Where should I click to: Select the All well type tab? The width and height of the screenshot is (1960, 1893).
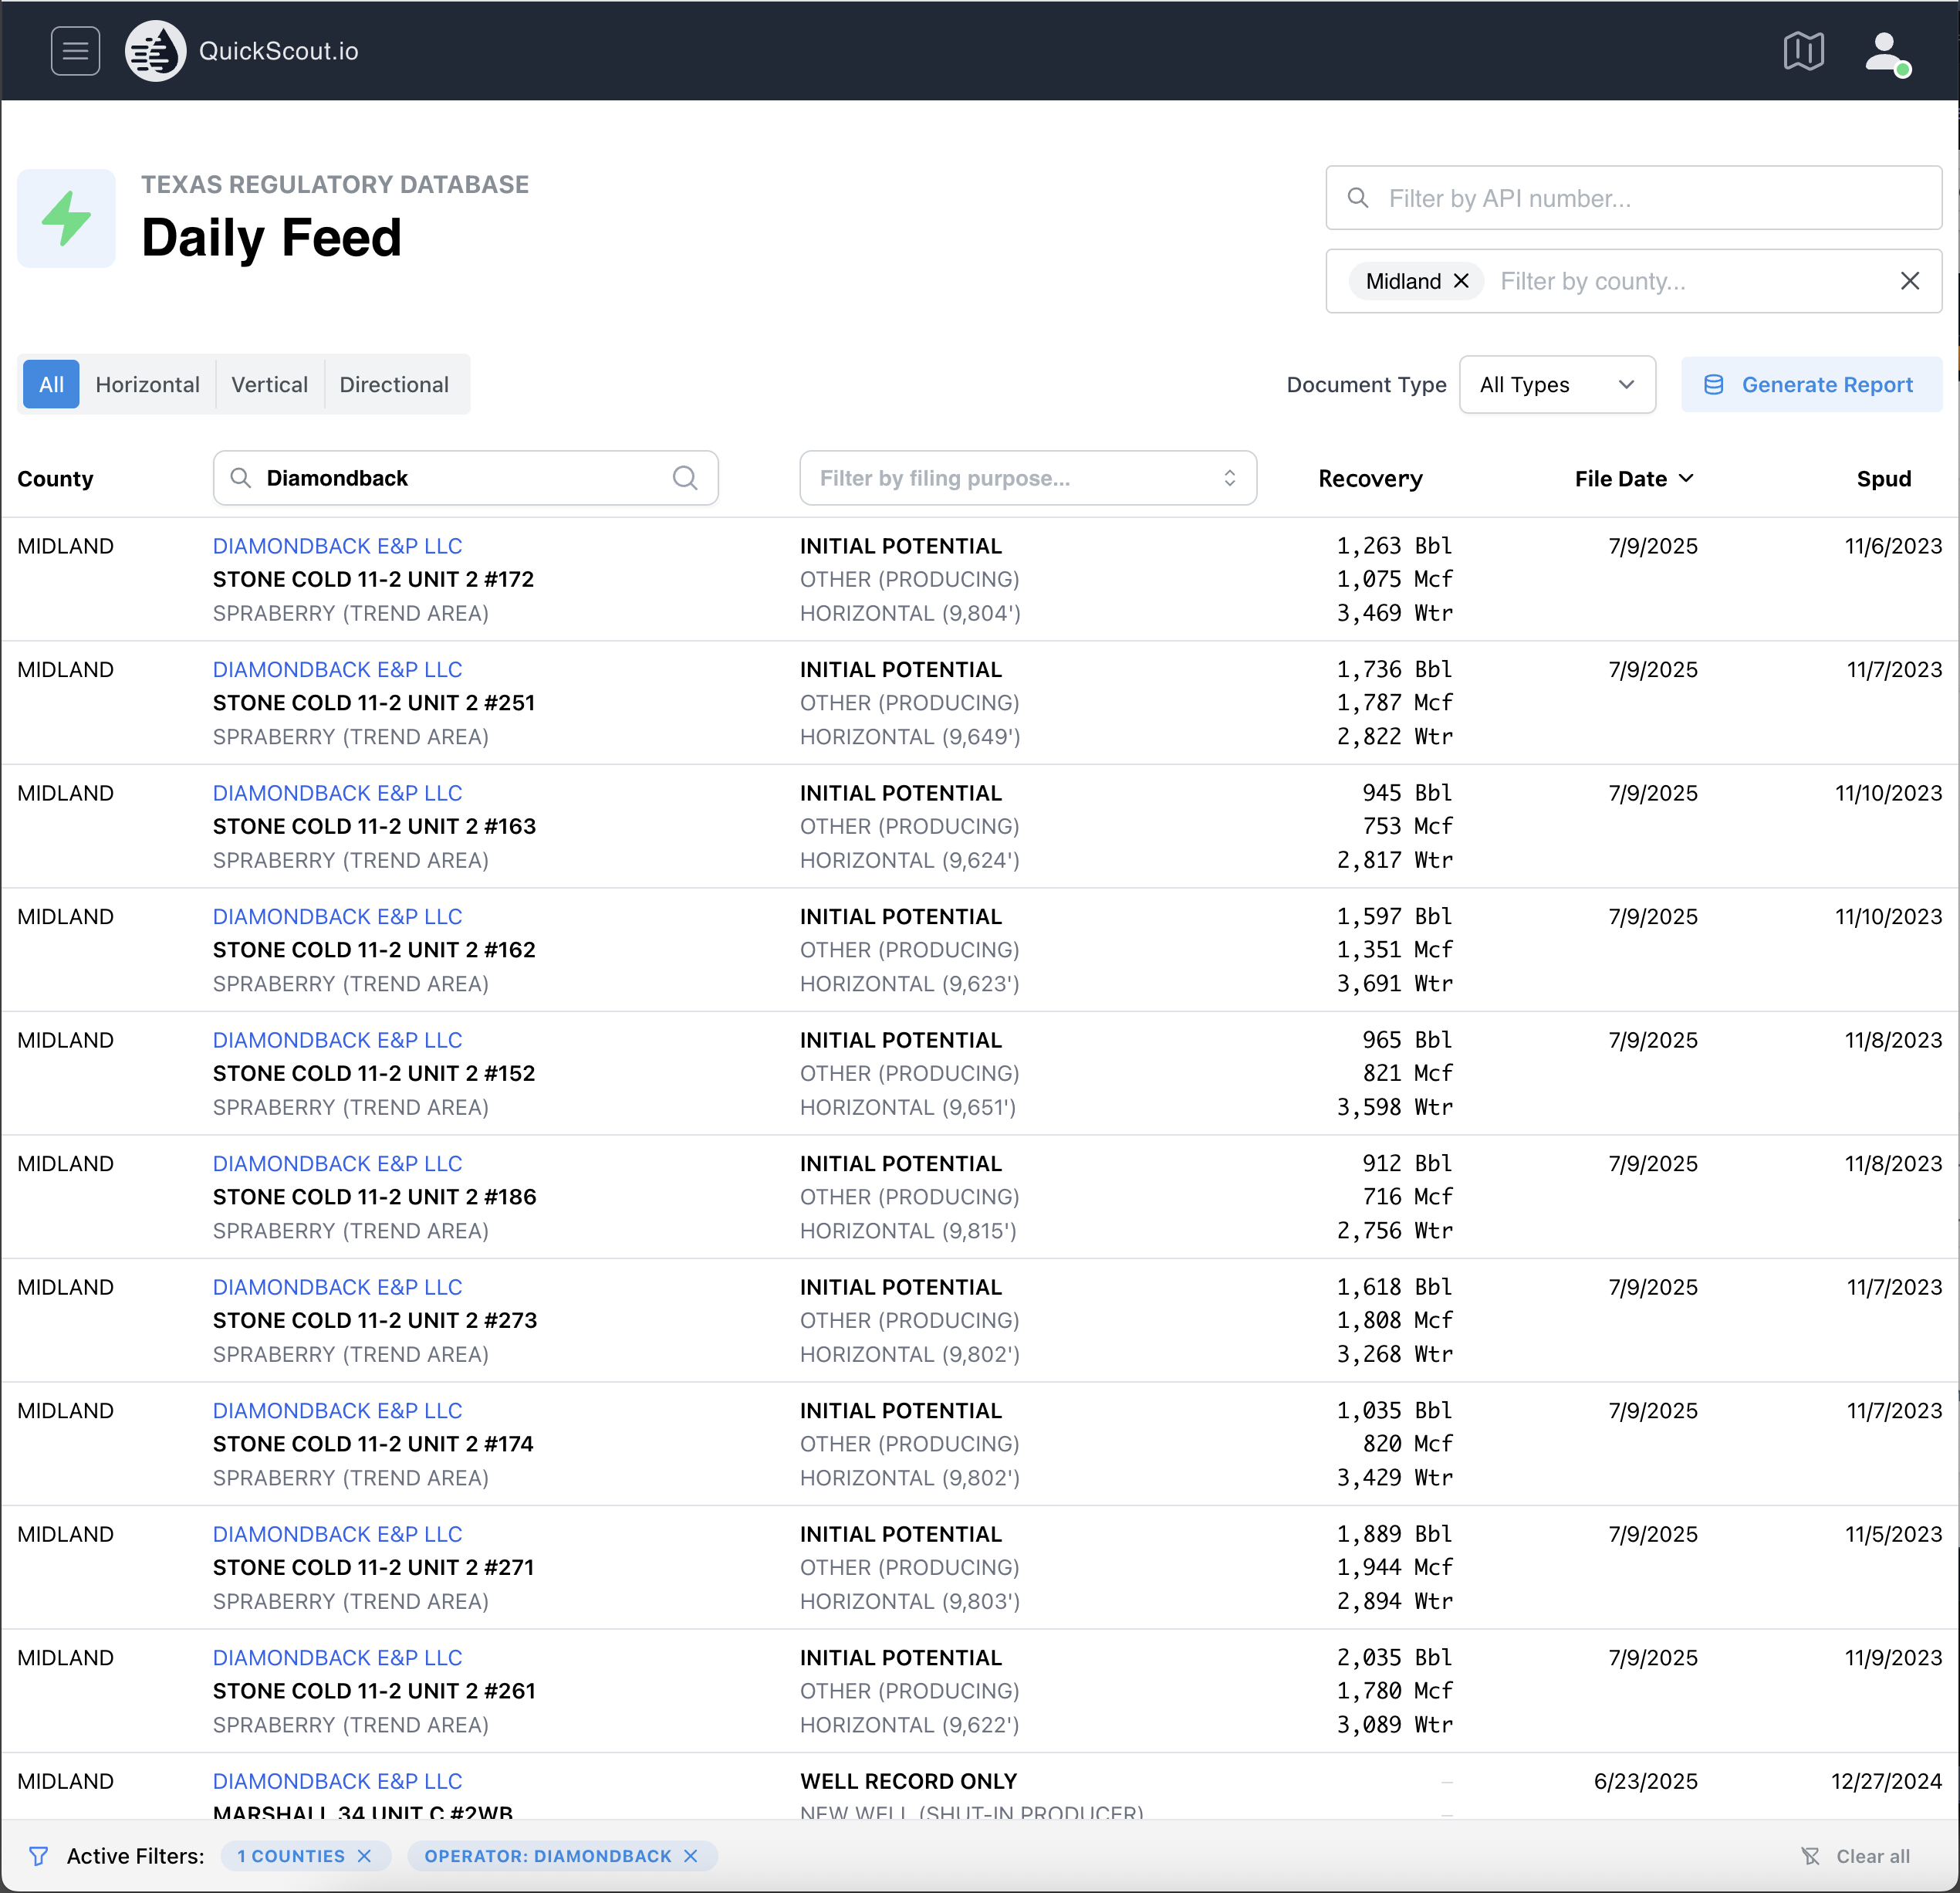coord(51,384)
